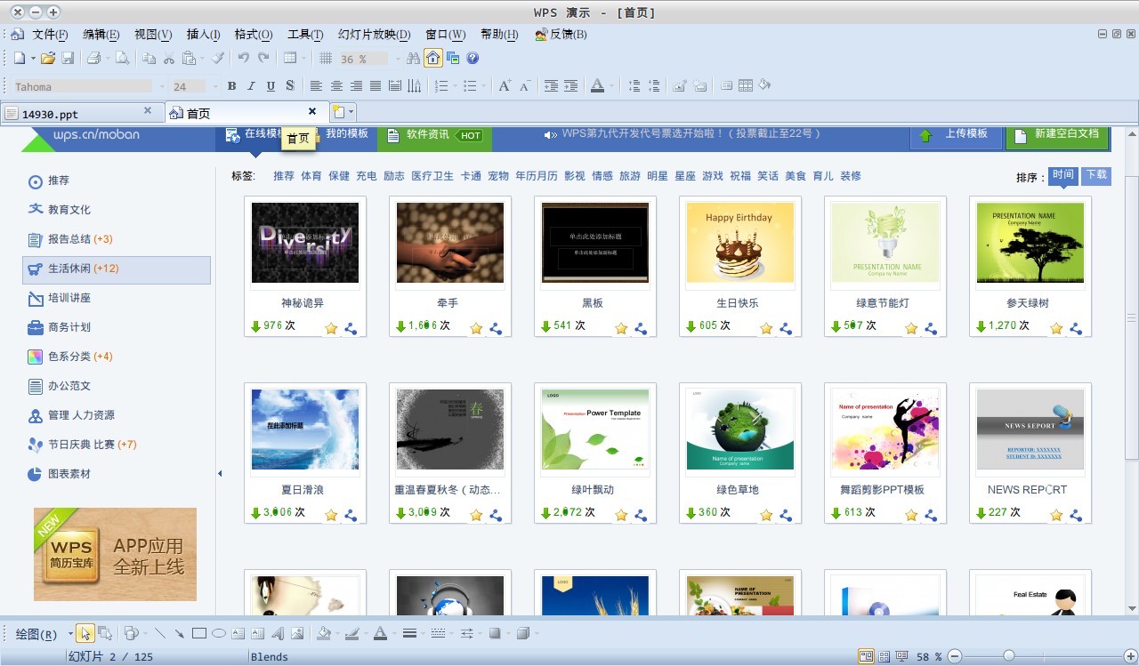Open the zoom 36 % dropdown
1139x666 pixels.
coord(398,59)
